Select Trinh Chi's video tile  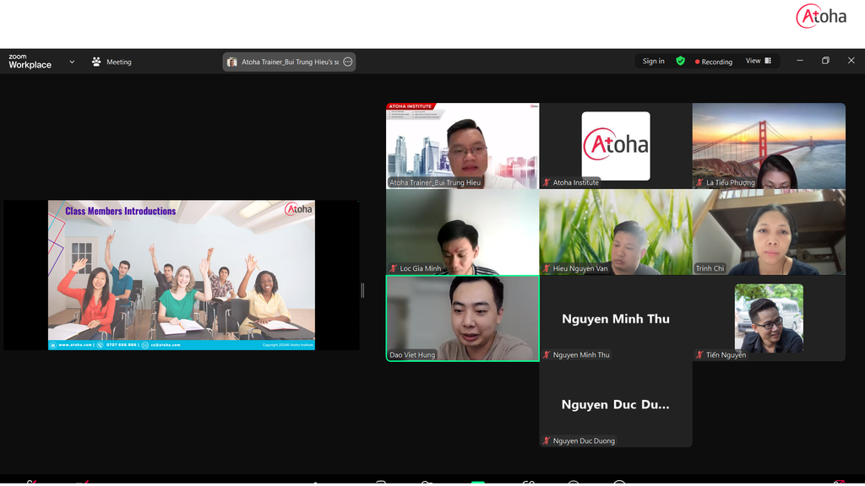tap(769, 232)
